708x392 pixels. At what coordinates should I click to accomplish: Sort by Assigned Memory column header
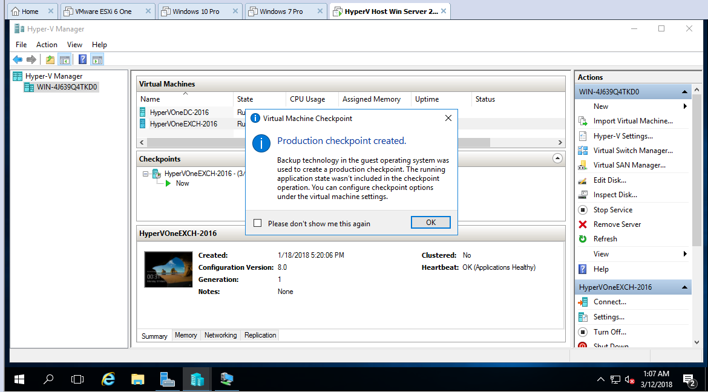point(375,99)
